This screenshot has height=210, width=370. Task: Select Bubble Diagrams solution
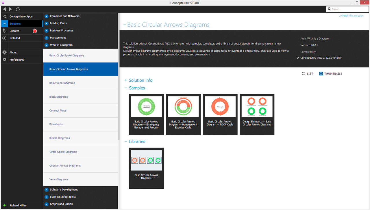pyautogui.click(x=81, y=138)
